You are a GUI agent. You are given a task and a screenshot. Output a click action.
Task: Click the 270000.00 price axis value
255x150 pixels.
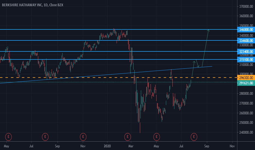(246, 103)
